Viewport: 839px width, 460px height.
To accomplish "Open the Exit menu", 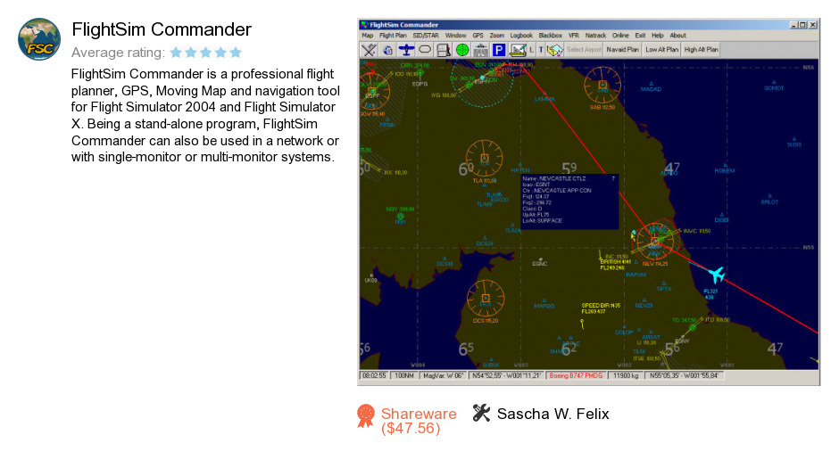I will 640,36.
